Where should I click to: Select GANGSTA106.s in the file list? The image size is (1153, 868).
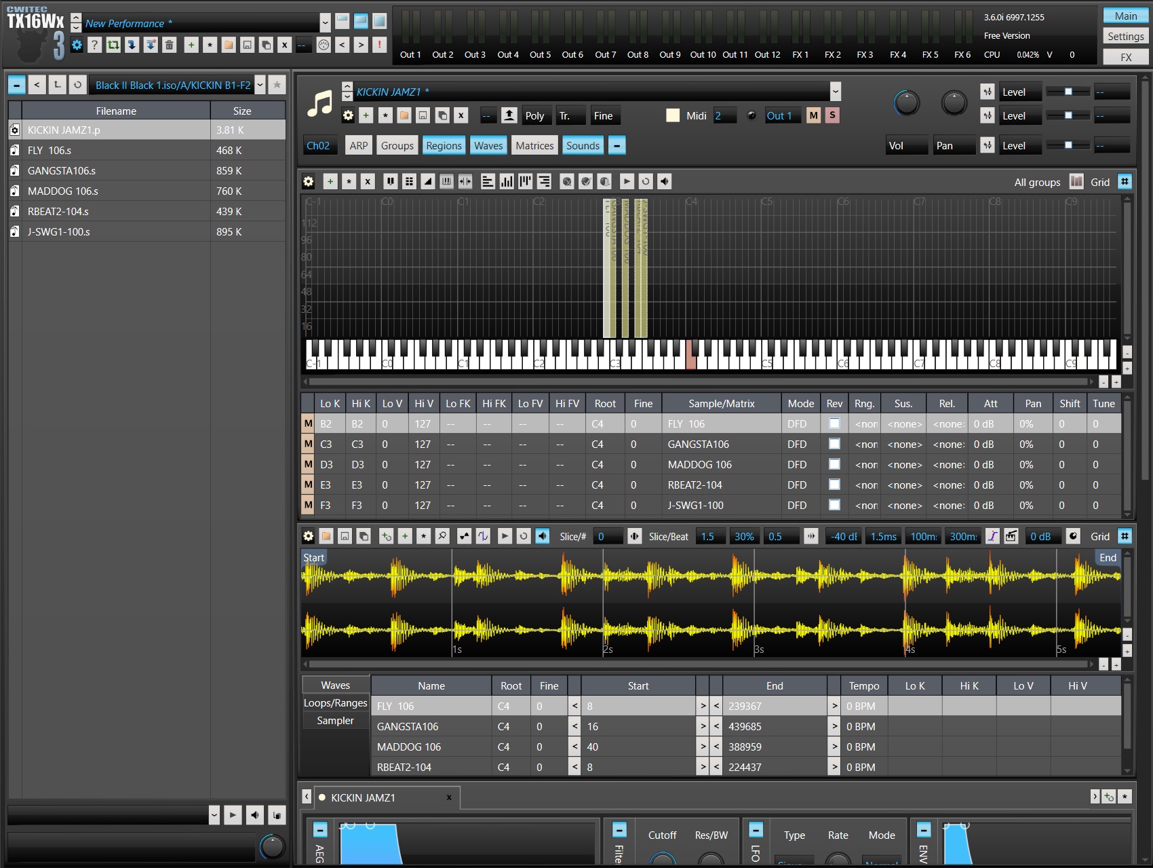(146, 170)
